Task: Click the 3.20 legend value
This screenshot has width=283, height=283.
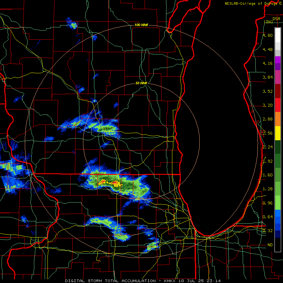Action: click(x=268, y=105)
